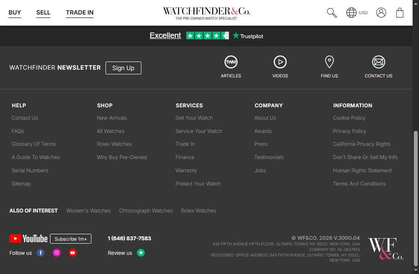This screenshot has width=419, height=274.
Task: Open the Find Us map pin icon
Action: click(329, 62)
